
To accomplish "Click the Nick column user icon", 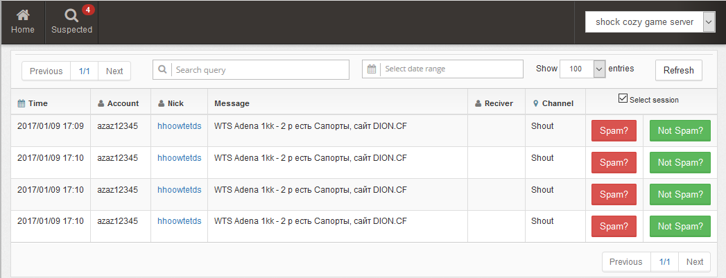I will (x=161, y=103).
